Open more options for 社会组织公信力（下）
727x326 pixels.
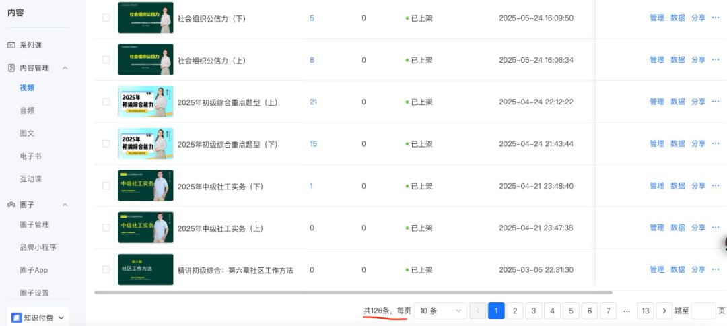(x=716, y=18)
